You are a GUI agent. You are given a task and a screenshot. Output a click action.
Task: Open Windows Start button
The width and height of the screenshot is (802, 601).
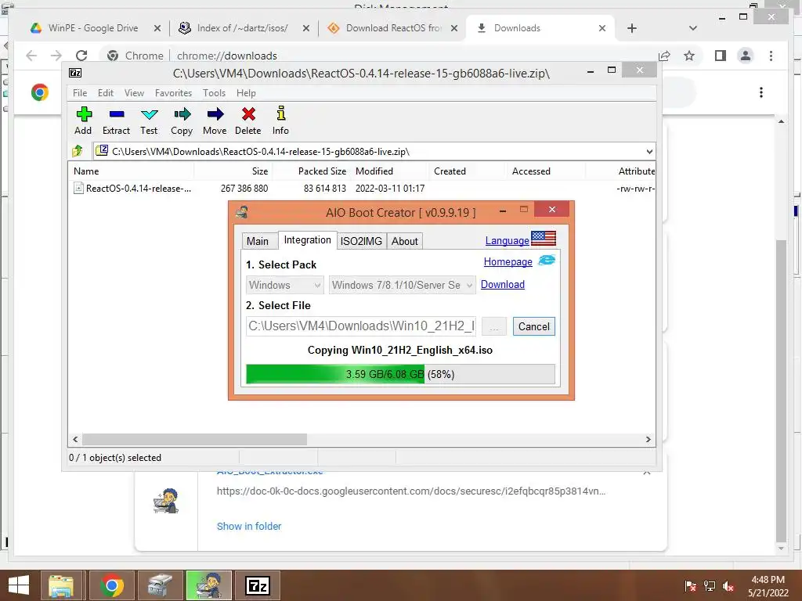19,585
